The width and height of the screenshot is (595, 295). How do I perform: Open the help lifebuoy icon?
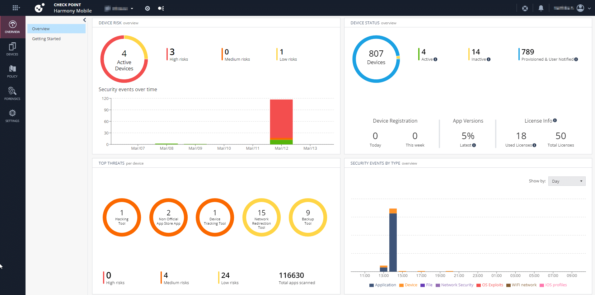pos(525,8)
